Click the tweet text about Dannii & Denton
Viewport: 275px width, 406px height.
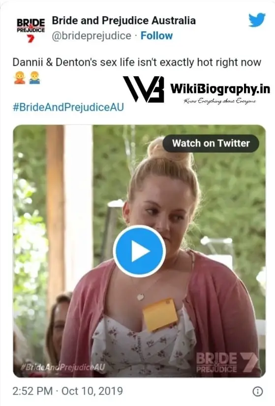[x=137, y=62]
